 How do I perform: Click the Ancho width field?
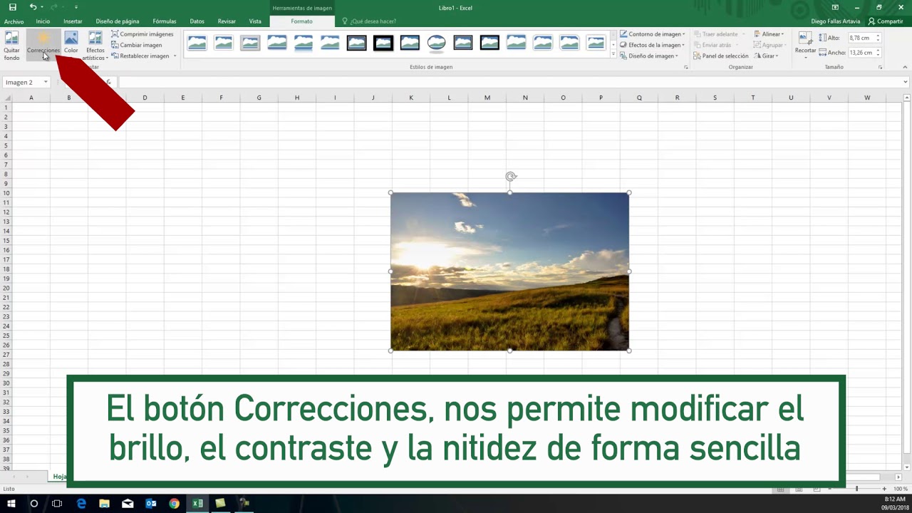pos(860,53)
